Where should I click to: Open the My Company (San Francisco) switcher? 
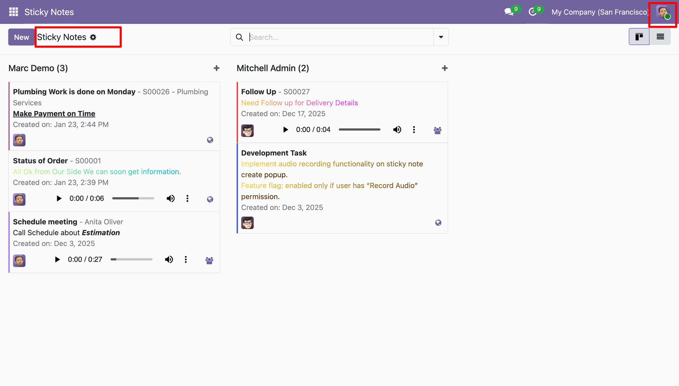point(600,12)
